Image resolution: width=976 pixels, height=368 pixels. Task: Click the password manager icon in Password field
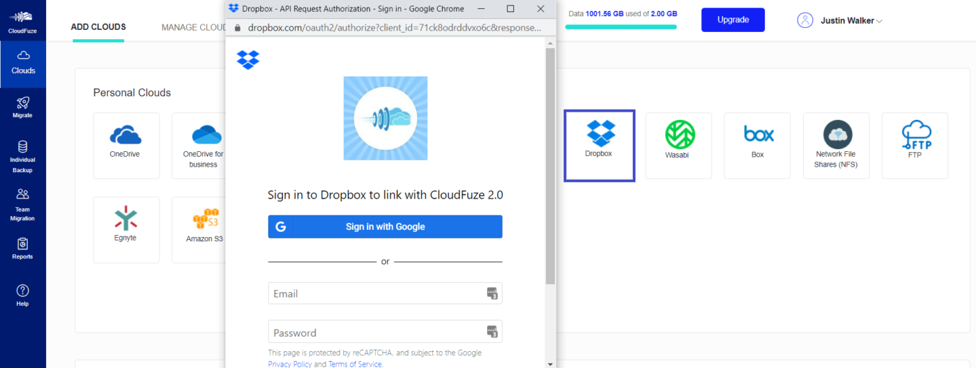[x=492, y=332]
